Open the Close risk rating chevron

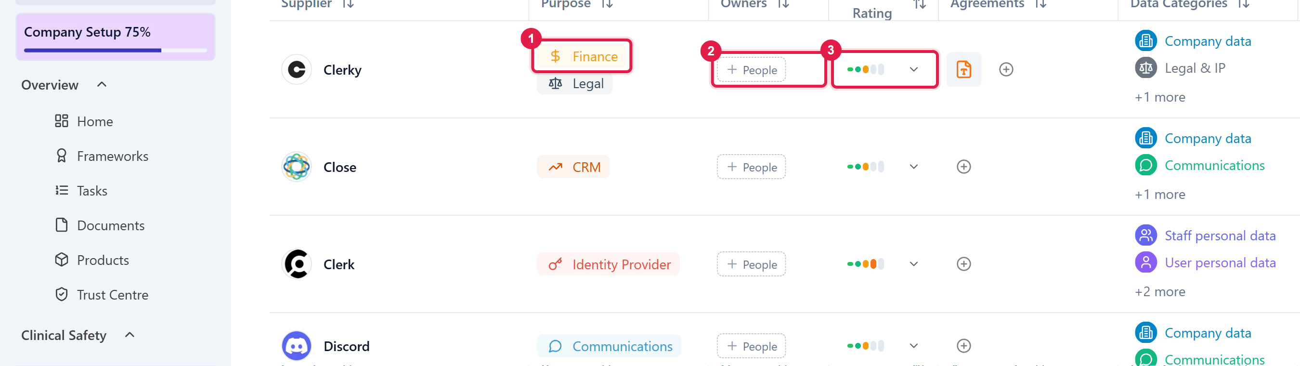(913, 167)
